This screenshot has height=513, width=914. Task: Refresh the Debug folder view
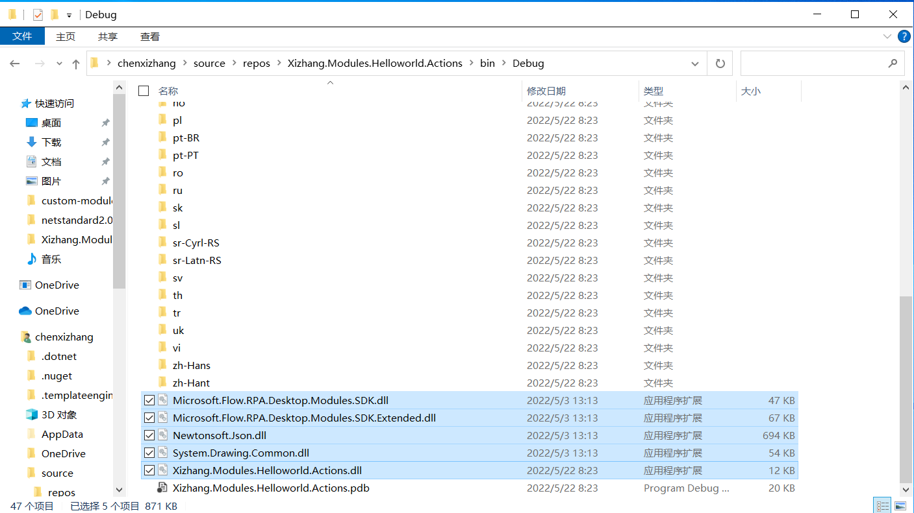click(720, 64)
